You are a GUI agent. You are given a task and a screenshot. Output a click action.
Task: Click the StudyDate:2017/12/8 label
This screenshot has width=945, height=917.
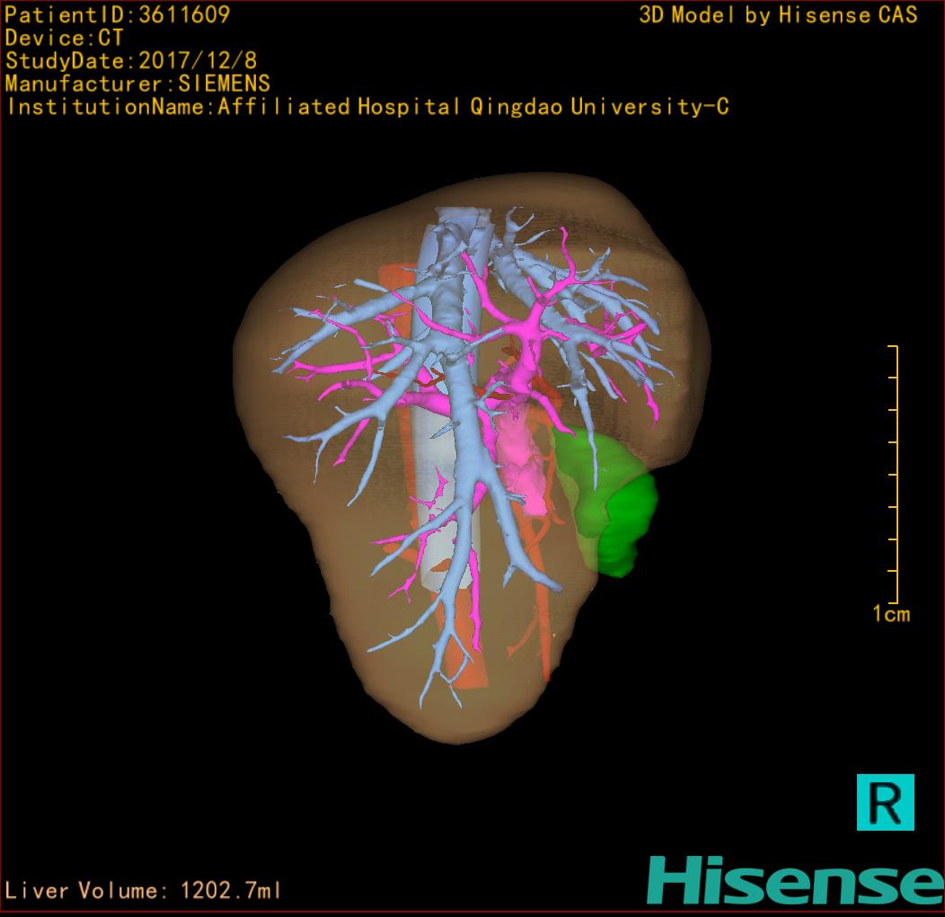pyautogui.click(x=129, y=61)
